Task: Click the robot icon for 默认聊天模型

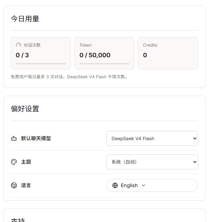Action: click(x=14, y=138)
